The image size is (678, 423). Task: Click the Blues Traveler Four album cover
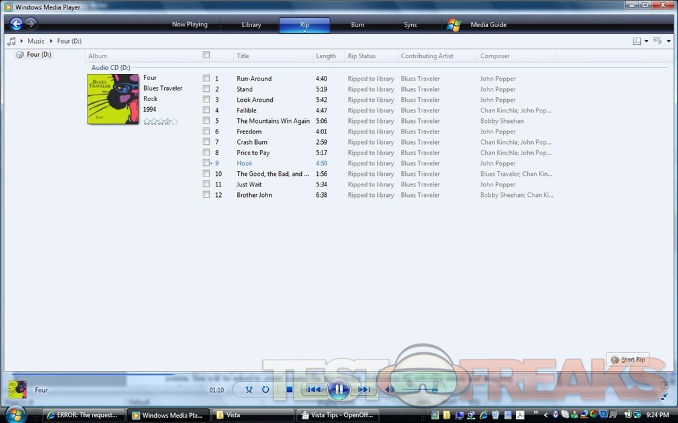[113, 99]
